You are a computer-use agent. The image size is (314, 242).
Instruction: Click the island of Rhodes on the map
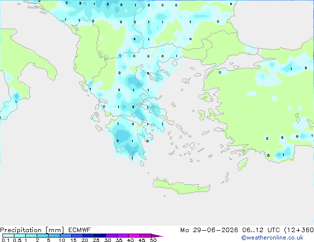click(243, 164)
